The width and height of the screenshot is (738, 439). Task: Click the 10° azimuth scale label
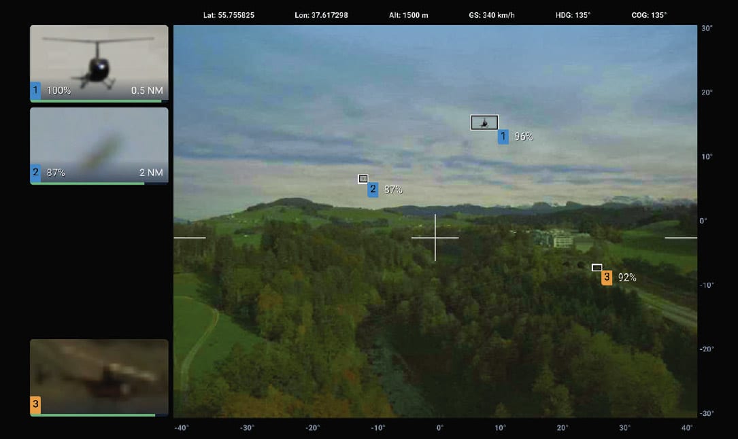(501, 427)
